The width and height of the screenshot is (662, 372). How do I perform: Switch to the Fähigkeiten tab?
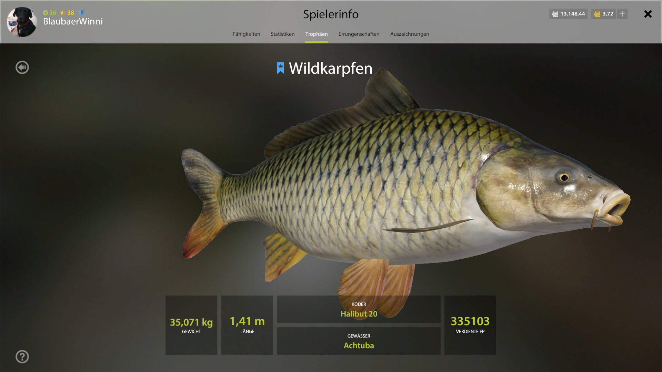pos(246,34)
